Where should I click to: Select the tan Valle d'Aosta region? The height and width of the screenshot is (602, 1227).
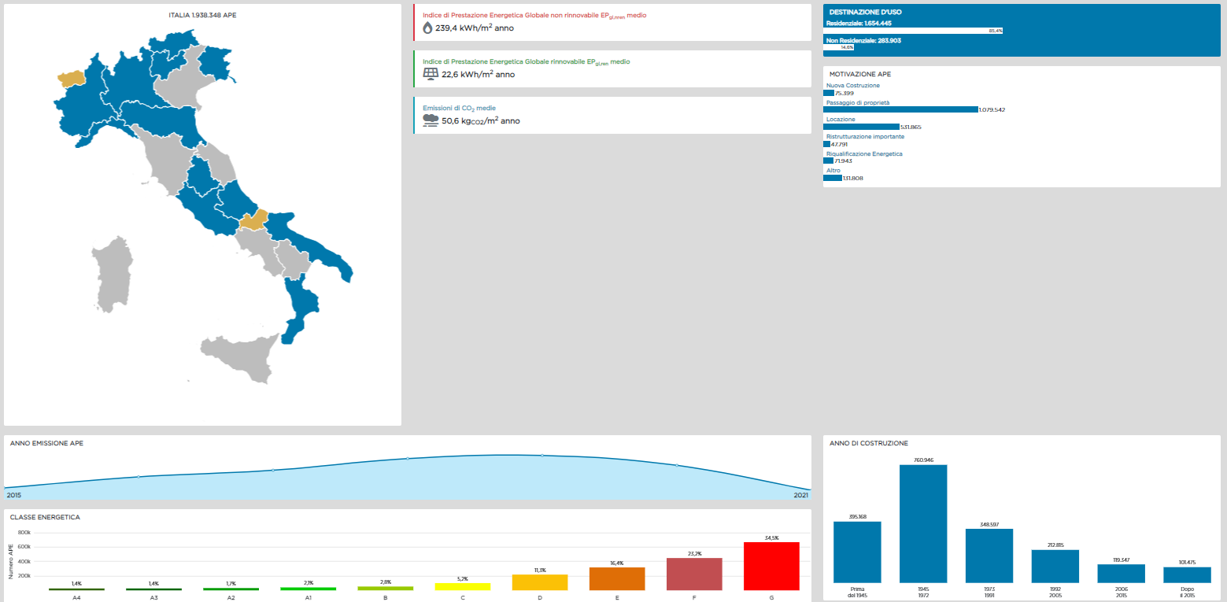72,77
